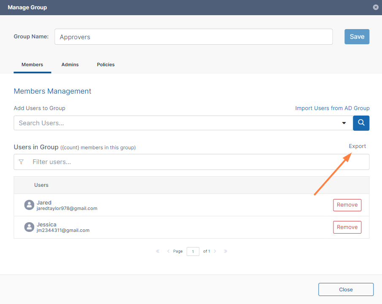Close dialog with the X icon in title bar
382x304 pixels.
point(376,7)
